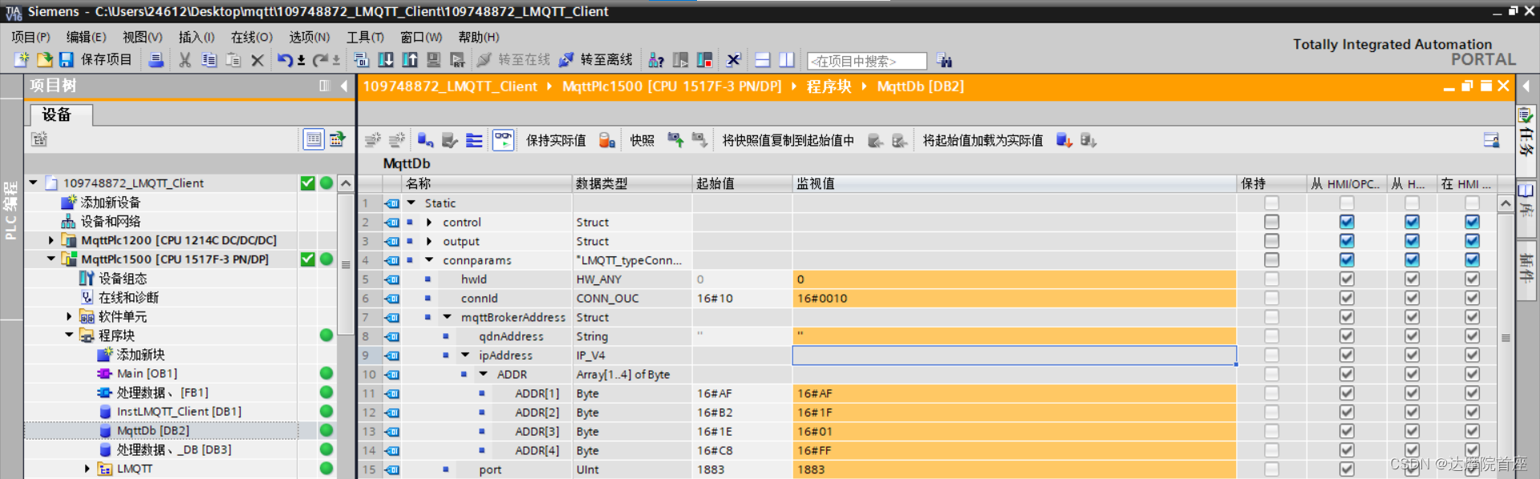
Task: Click the copy icon in main toolbar
Action: pyautogui.click(x=209, y=60)
